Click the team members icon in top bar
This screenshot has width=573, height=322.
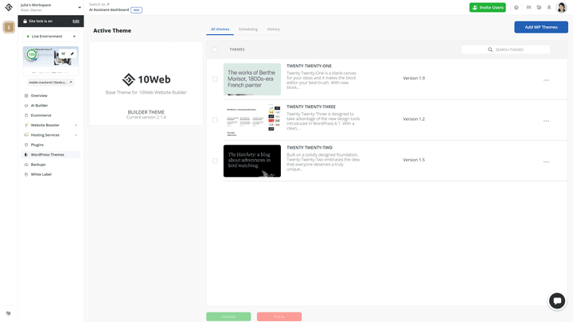pos(528,7)
